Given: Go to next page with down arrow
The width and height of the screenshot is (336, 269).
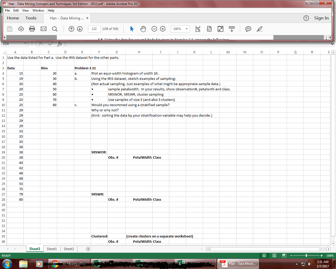Looking at the screenshot, I should click(80, 29).
